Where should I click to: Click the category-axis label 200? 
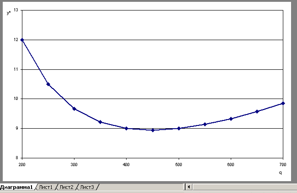click(x=22, y=165)
